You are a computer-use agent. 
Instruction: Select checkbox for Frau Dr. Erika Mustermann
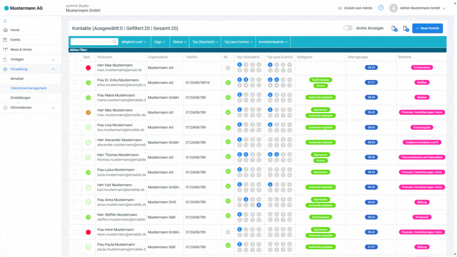[75, 83]
